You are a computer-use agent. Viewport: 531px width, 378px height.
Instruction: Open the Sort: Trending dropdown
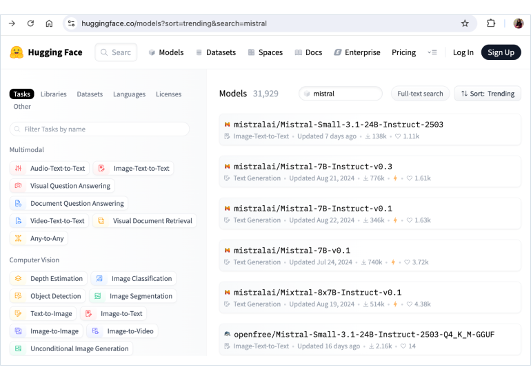(x=488, y=94)
